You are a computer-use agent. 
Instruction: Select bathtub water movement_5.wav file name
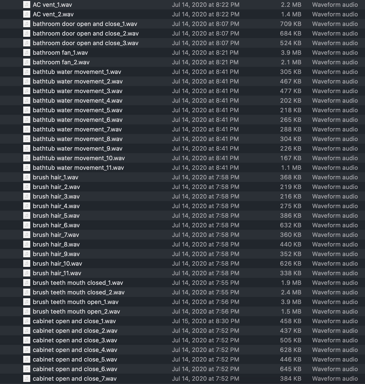[77, 110]
